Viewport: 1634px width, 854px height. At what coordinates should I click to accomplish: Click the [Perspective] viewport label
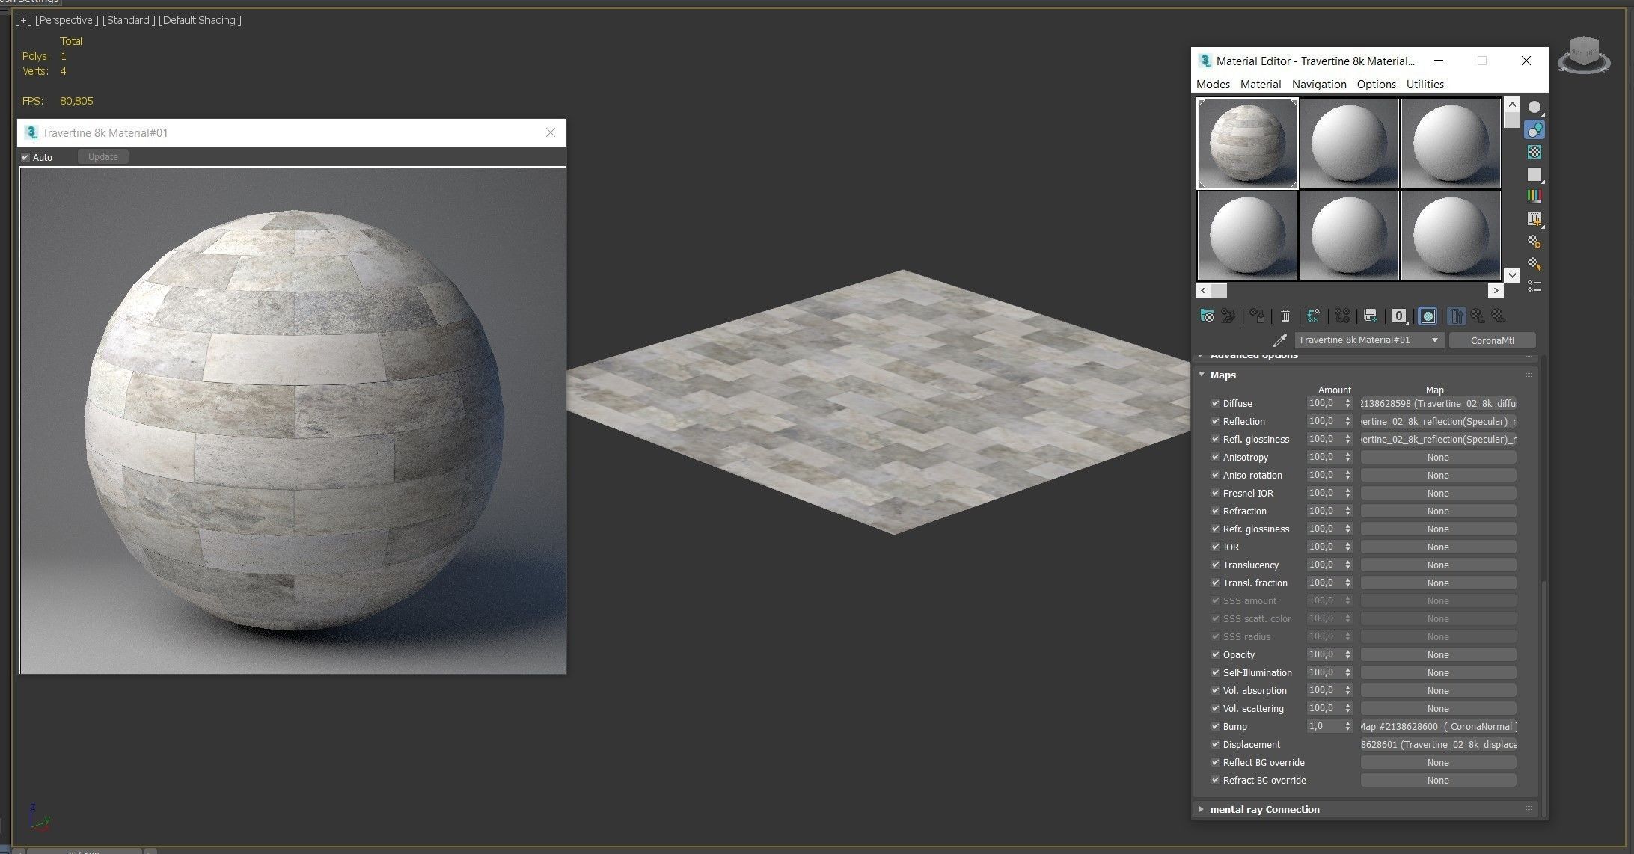point(67,20)
